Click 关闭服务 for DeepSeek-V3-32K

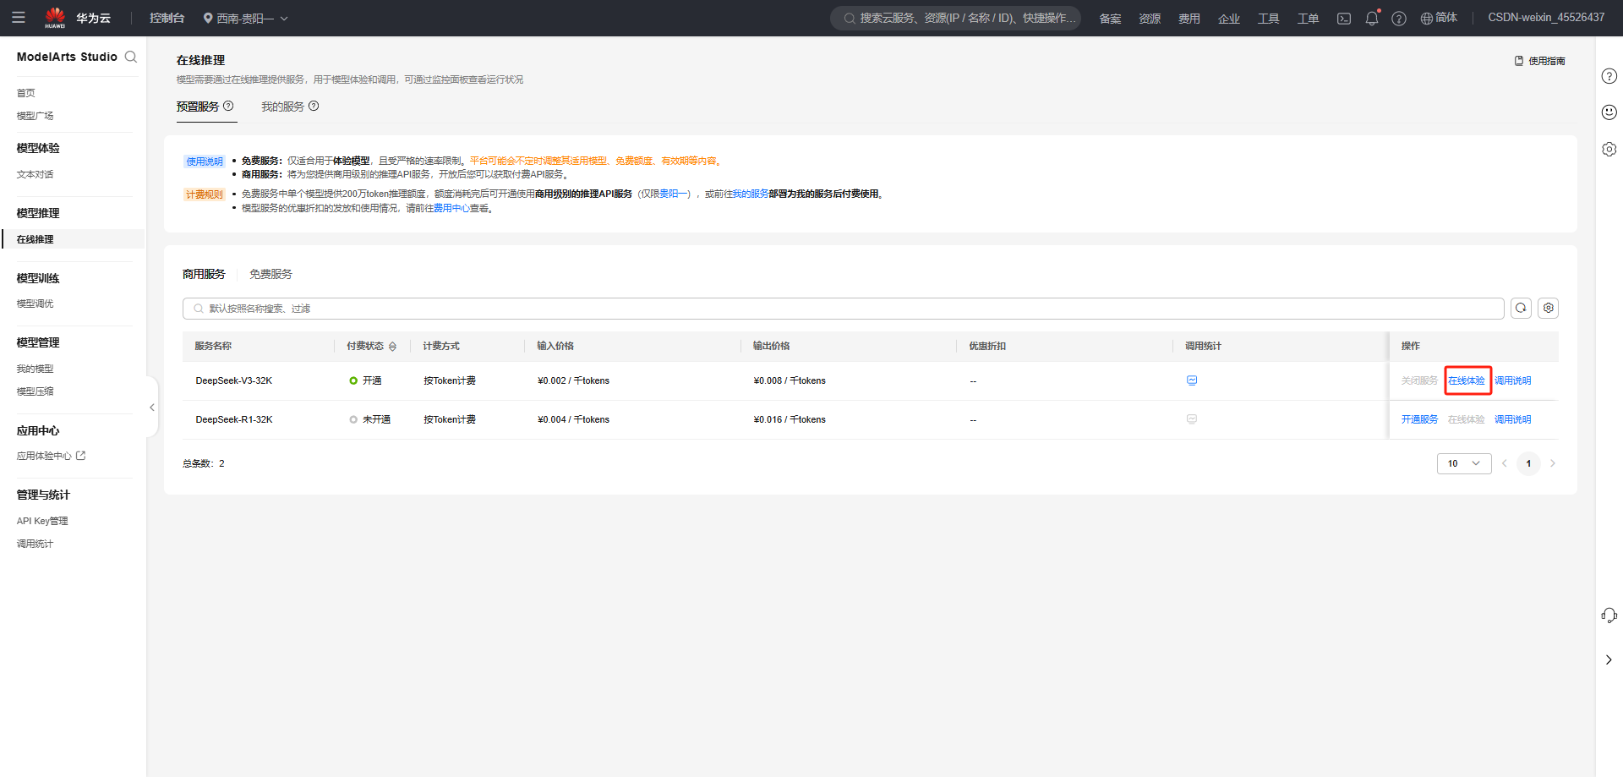(1419, 380)
